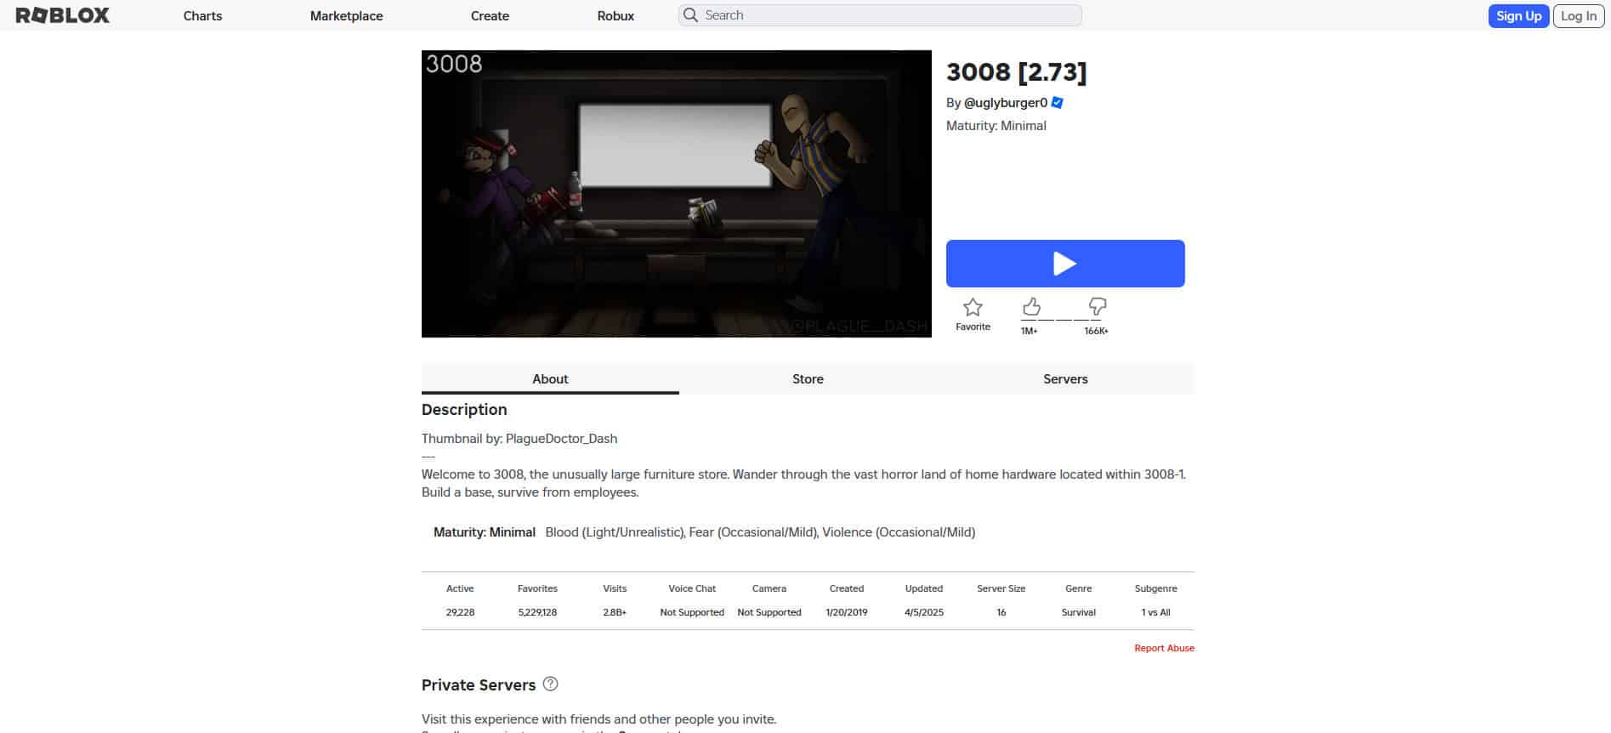Screen dimensions: 1611x733
Task: Open Private Servers help question icon
Action: (550, 684)
